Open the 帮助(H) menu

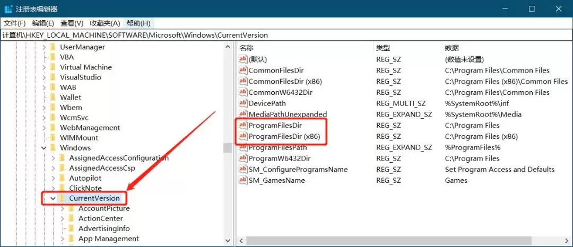point(138,23)
